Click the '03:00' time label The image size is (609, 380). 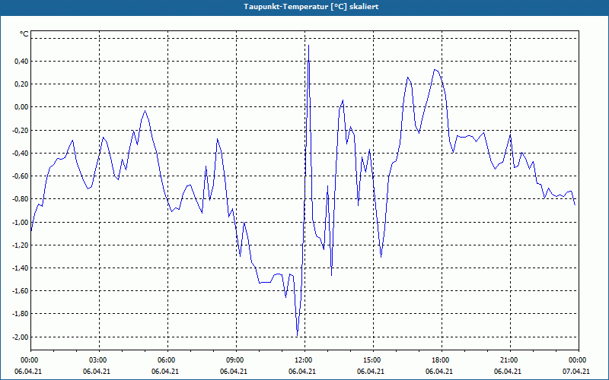(x=99, y=360)
